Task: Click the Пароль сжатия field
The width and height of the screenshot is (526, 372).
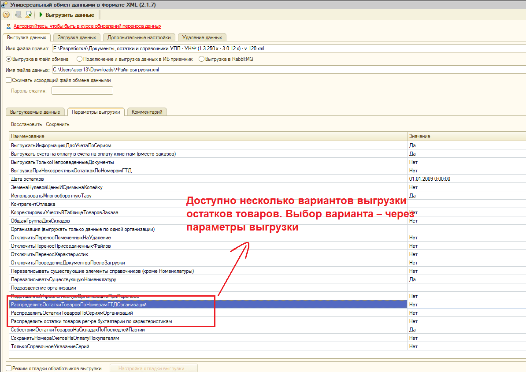Action: (82, 91)
